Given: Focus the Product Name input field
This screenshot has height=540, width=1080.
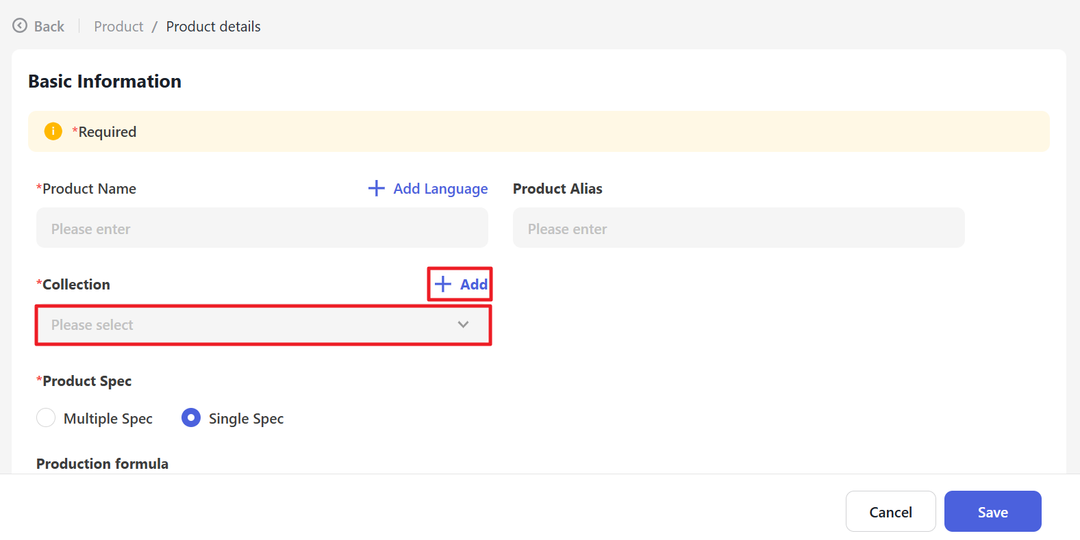Looking at the screenshot, I should click(262, 229).
